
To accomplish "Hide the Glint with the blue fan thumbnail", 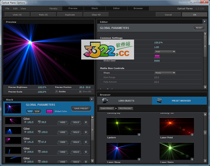I will click(x=63, y=132).
